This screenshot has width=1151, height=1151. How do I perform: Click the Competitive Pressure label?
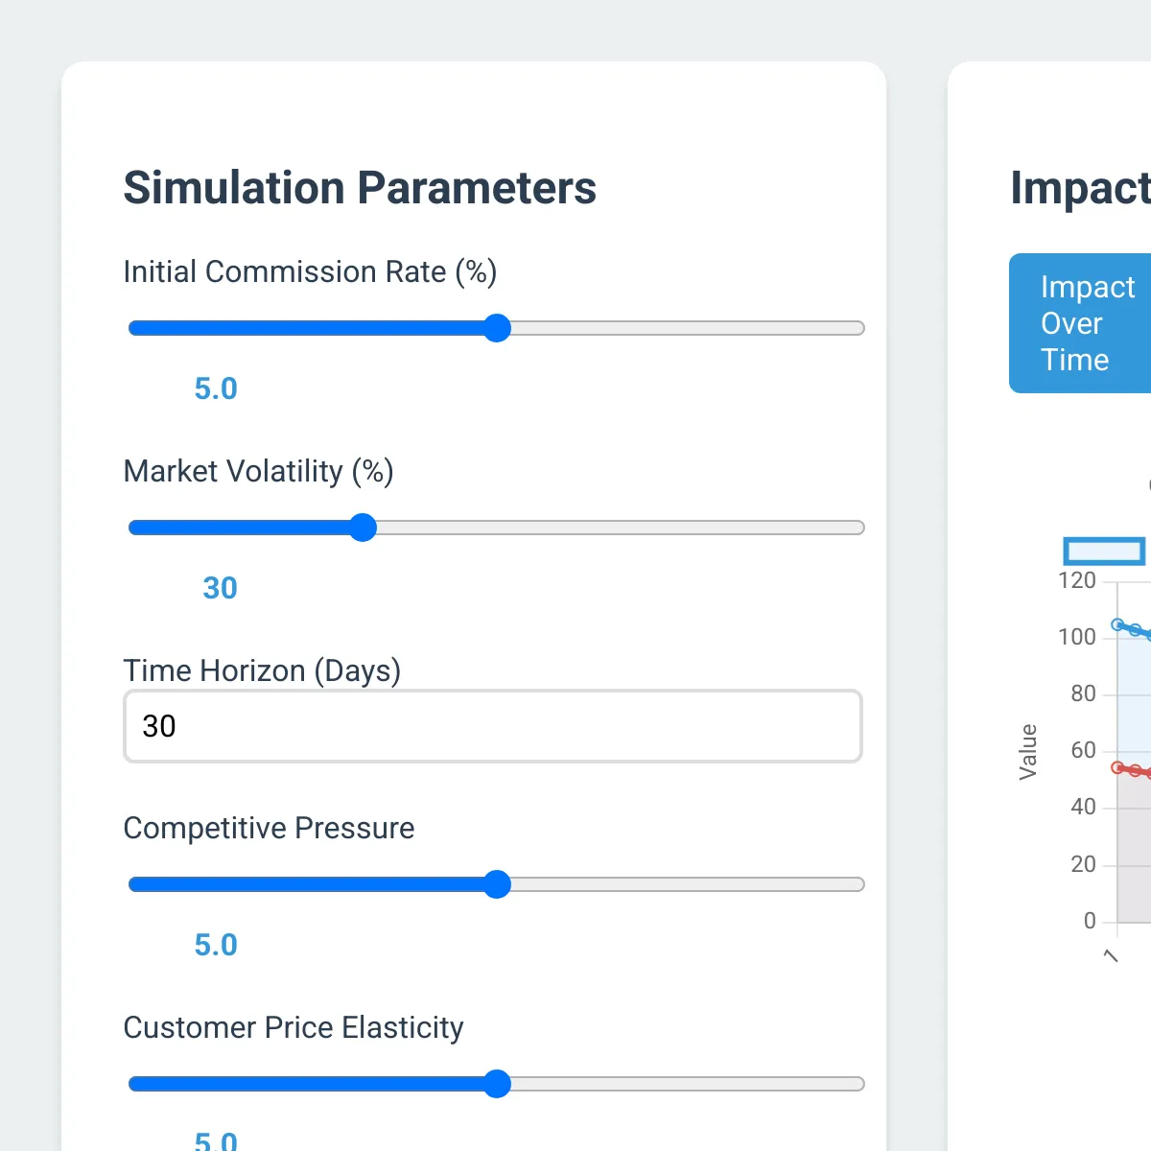click(269, 828)
